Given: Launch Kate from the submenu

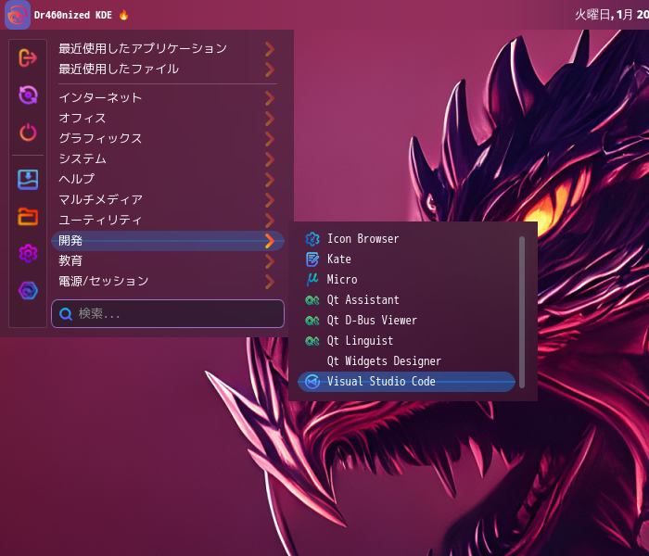Looking at the screenshot, I should 406,259.
